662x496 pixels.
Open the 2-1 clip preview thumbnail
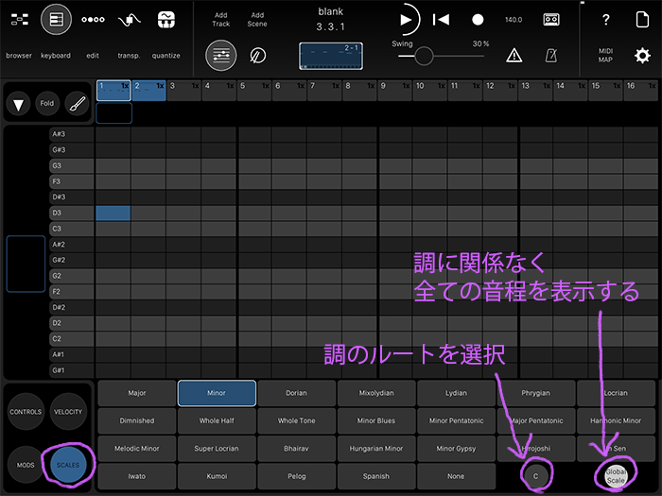[x=331, y=56]
